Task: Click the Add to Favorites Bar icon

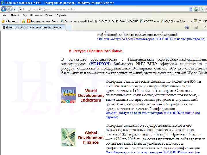Action: (24, 21)
